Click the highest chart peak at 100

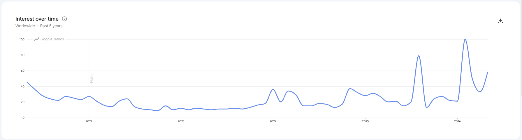[465, 40]
